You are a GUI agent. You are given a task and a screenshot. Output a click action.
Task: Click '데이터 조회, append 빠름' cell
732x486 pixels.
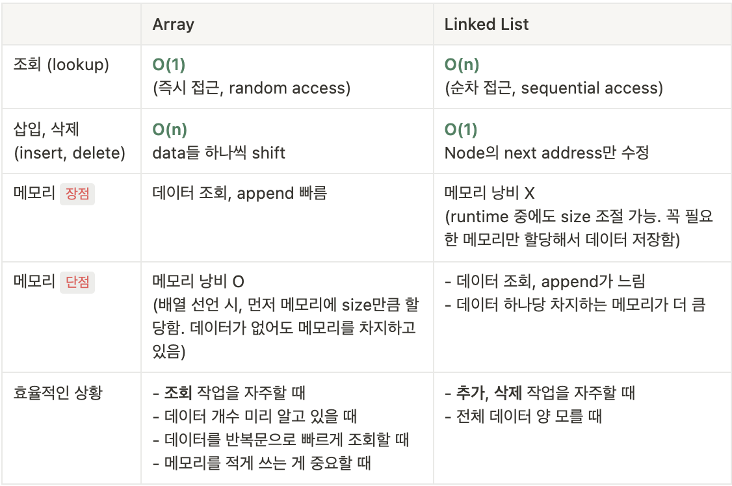[240, 193]
